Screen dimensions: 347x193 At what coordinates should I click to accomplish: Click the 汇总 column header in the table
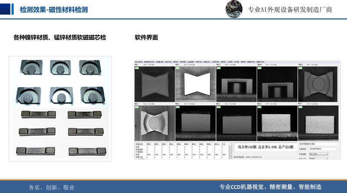[x=223, y=144]
